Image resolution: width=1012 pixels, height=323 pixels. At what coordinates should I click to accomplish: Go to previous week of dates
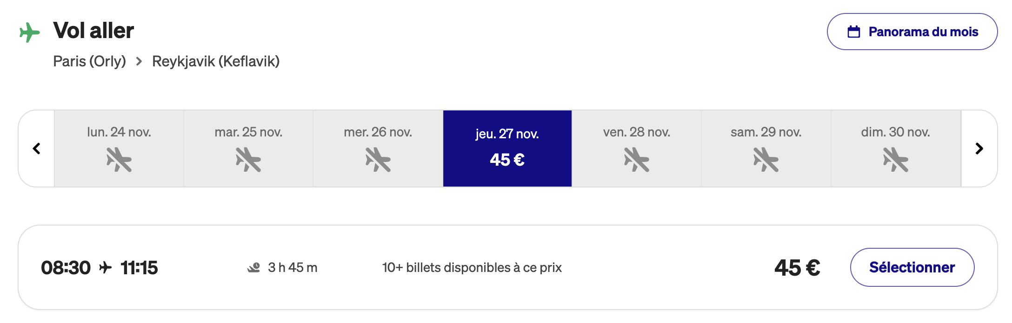(x=37, y=149)
